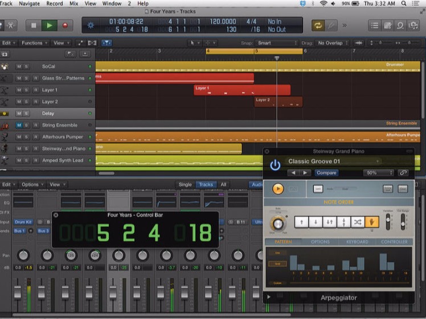Image resolution: width=426 pixels, height=319 pixels.
Task: Switch to the Options tab
Action: [320, 242]
